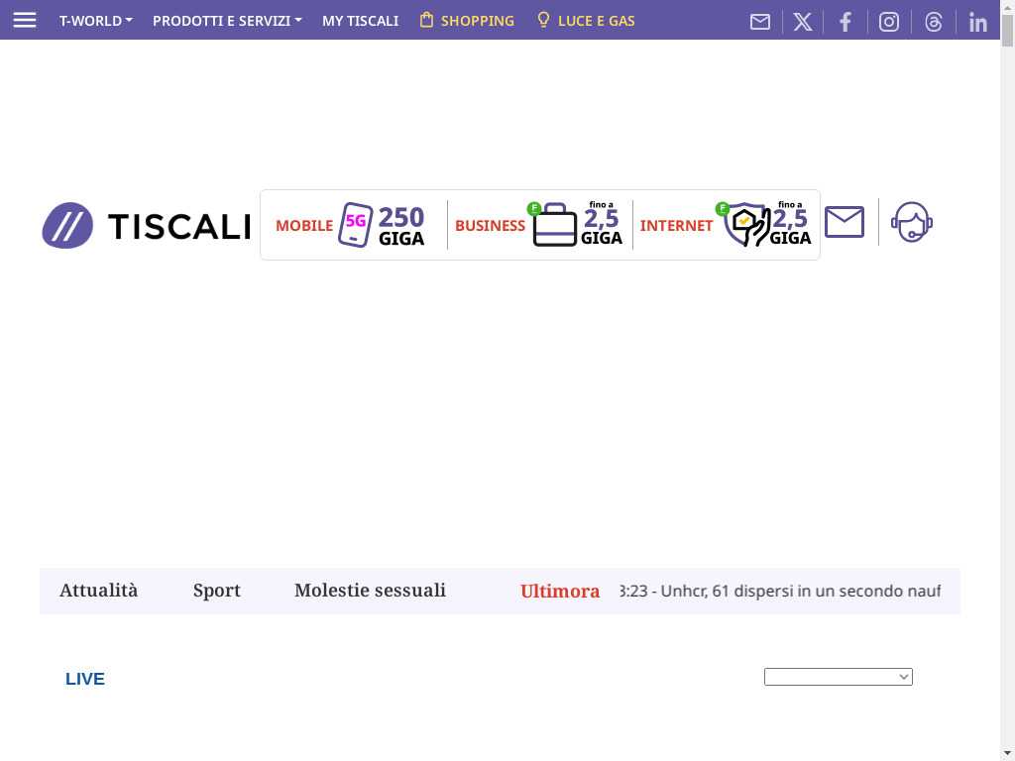Open the empty dropdown beside LIVE
1015x761 pixels.
tap(839, 677)
